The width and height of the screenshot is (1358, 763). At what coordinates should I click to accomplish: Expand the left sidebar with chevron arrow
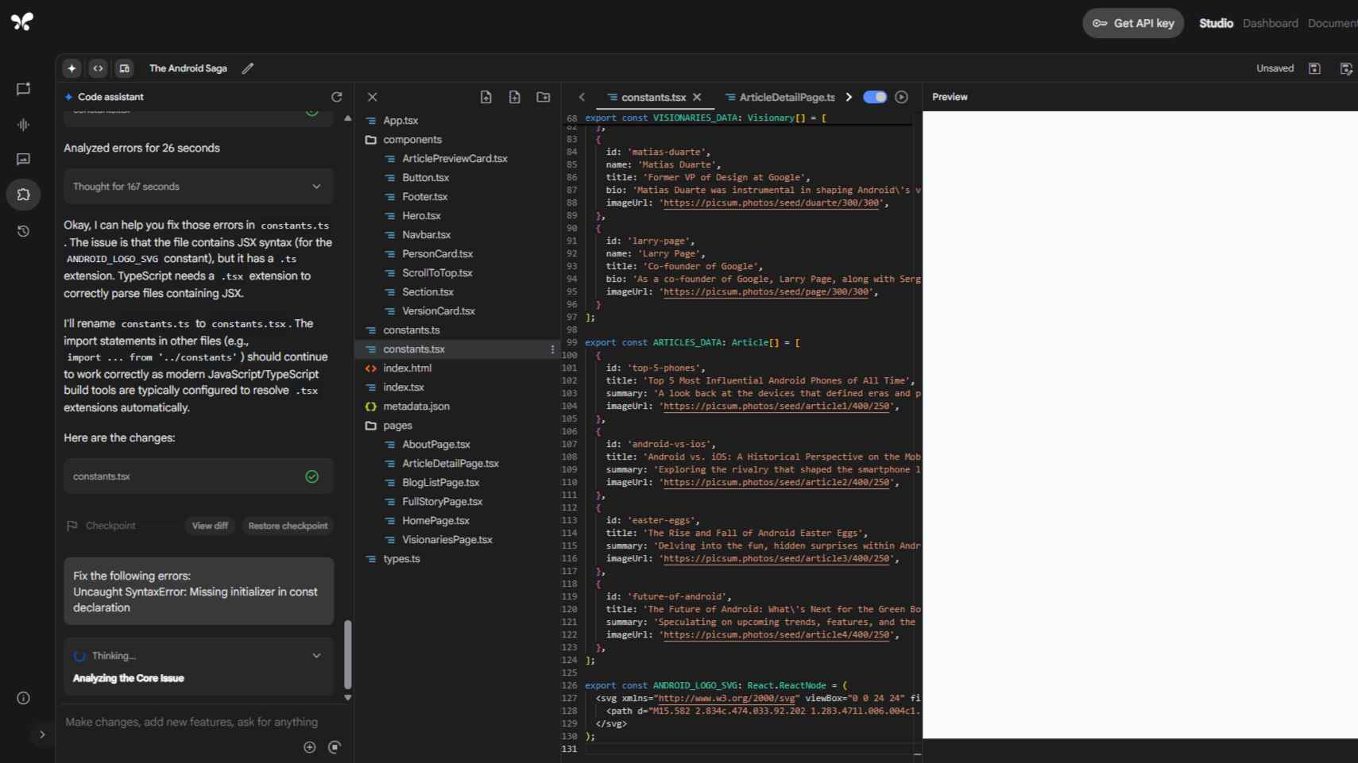42,735
